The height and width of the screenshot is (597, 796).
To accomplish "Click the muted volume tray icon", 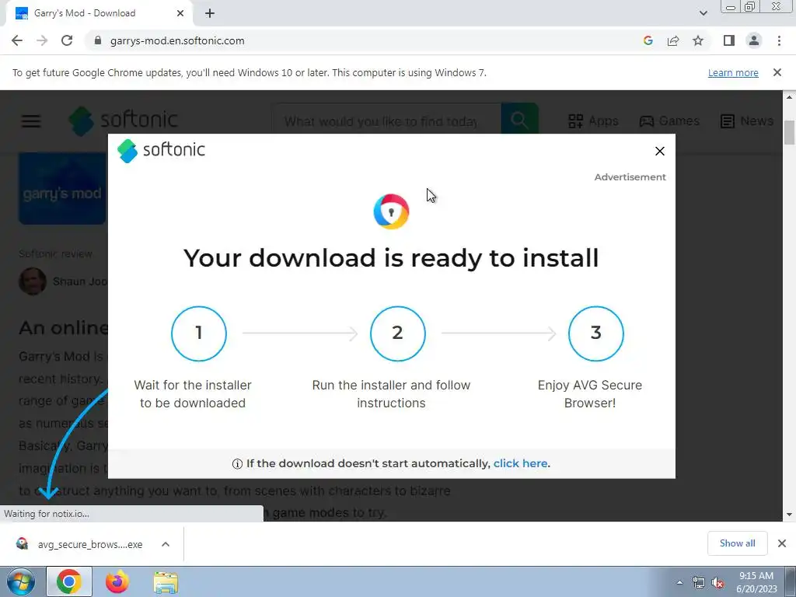I will click(x=717, y=582).
